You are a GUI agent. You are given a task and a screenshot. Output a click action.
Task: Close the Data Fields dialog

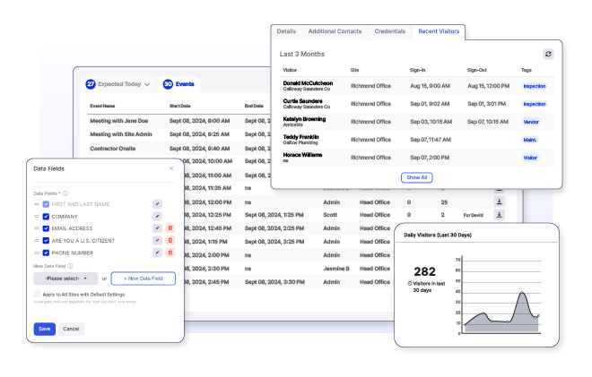[x=171, y=168]
